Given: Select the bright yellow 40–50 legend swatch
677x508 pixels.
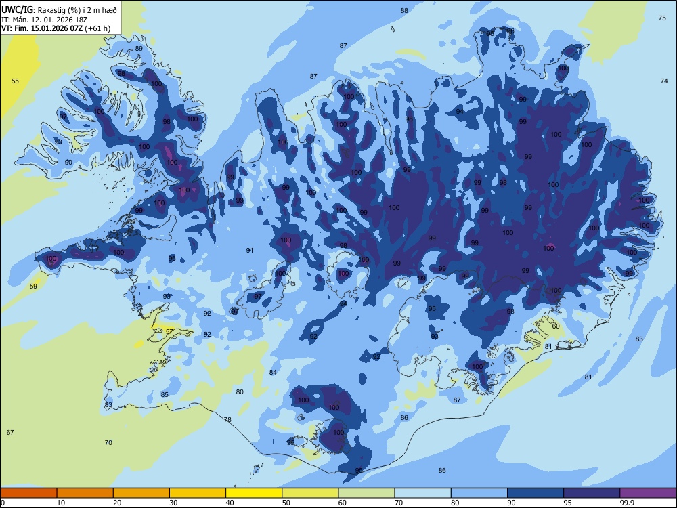Looking at the screenshot, I should point(254,493).
